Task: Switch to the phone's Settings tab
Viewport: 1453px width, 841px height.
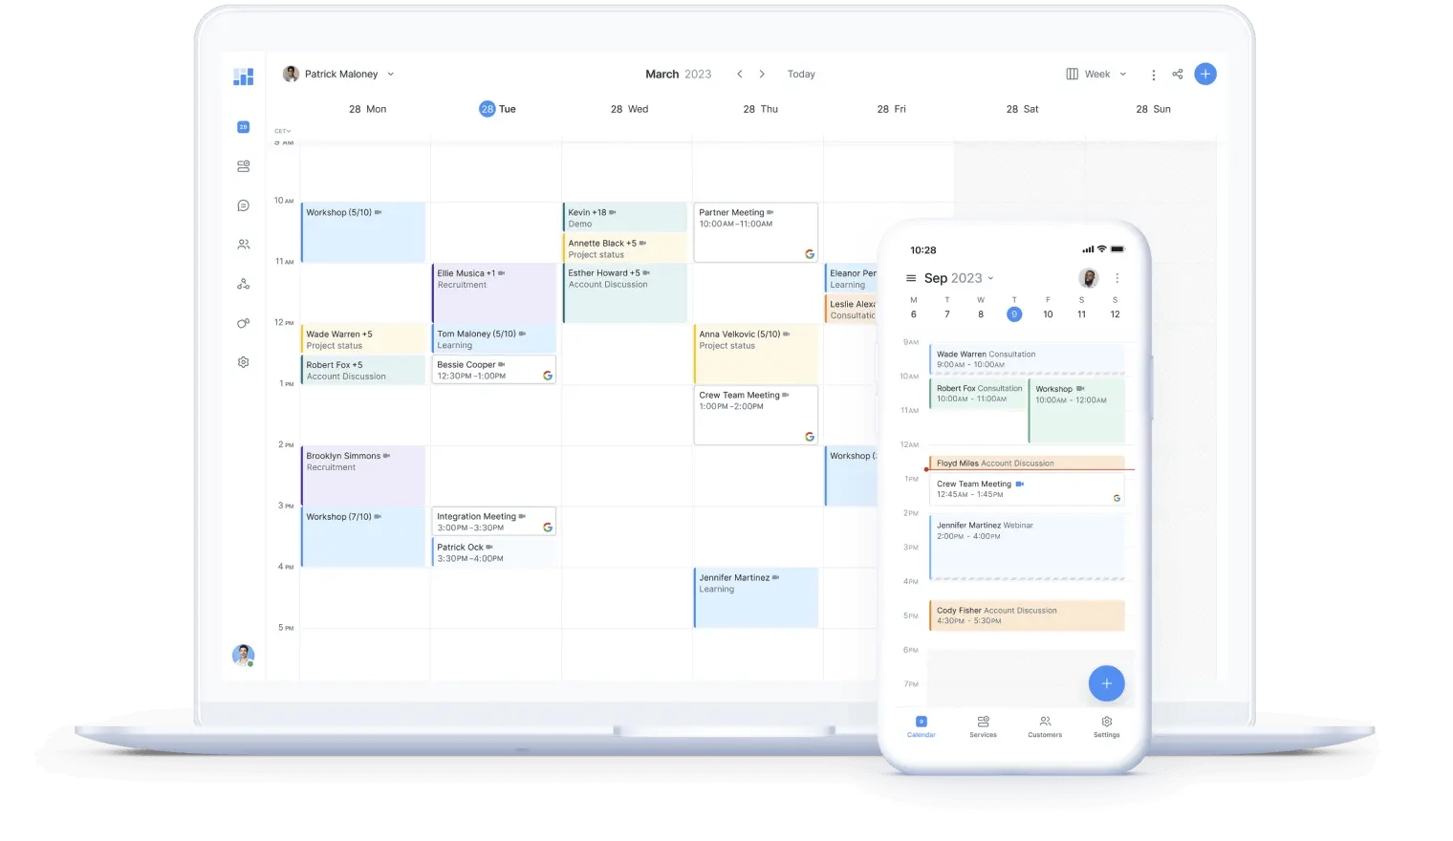Action: coord(1106,726)
